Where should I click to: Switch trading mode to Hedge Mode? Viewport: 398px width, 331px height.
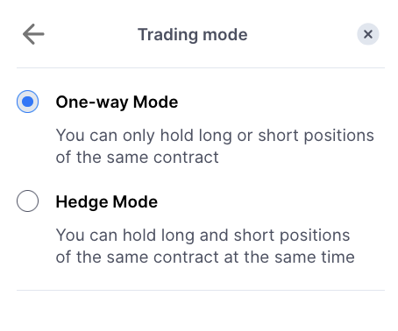pyautogui.click(x=27, y=201)
